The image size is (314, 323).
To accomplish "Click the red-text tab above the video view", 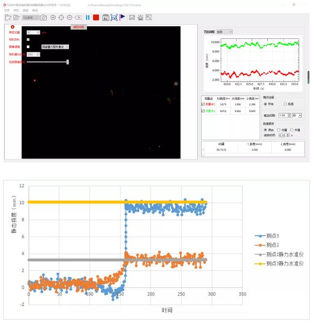I will pos(79,27).
